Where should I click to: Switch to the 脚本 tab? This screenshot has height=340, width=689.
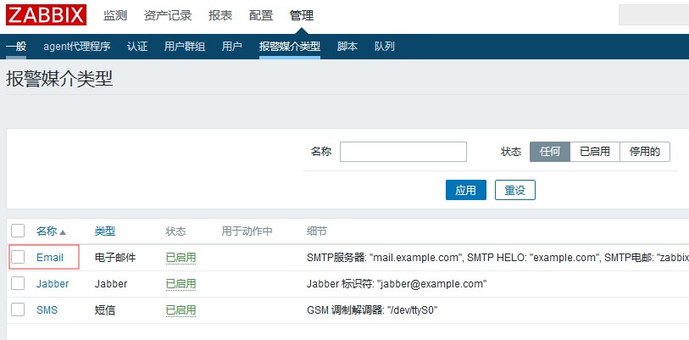tap(347, 47)
